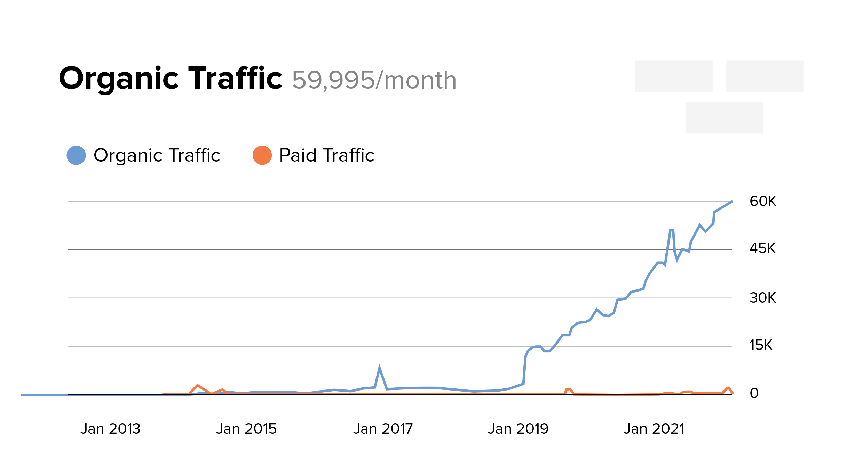Image resolution: width=863 pixels, height=476 pixels.
Task: Click the orange Paid Traffic legend circle
Action: pyautogui.click(x=262, y=155)
